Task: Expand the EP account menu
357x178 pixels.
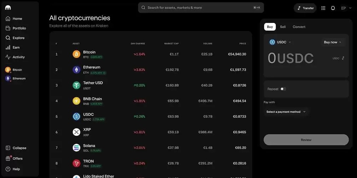Action: pyautogui.click(x=346, y=8)
